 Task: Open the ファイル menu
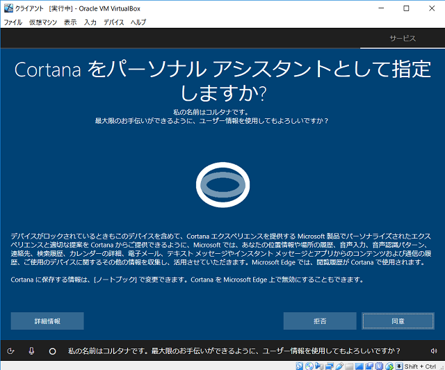[13, 22]
